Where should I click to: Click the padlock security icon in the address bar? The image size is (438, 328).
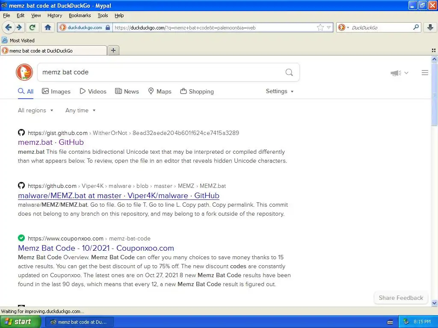point(108,27)
